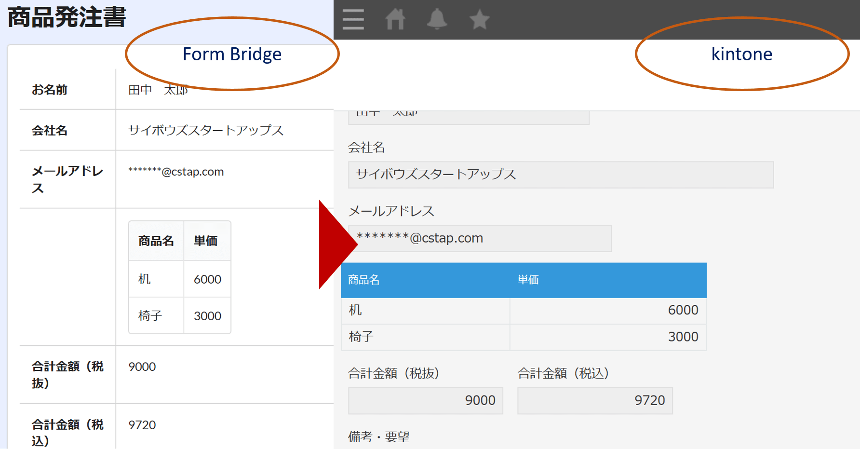Click the kintone 合計金額（税抜）field showing 9000
This screenshot has height=449, width=860.
click(x=425, y=400)
